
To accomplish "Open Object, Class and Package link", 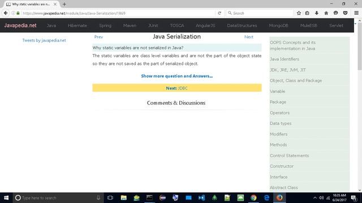I will pyautogui.click(x=296, y=81).
